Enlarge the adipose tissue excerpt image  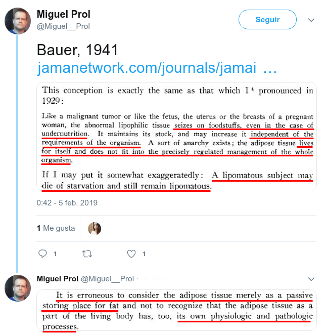[176, 311]
